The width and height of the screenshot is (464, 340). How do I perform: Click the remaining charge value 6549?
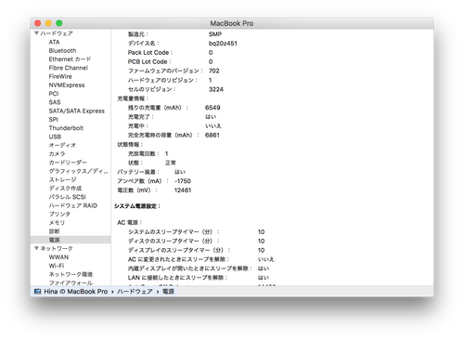pyautogui.click(x=213, y=108)
